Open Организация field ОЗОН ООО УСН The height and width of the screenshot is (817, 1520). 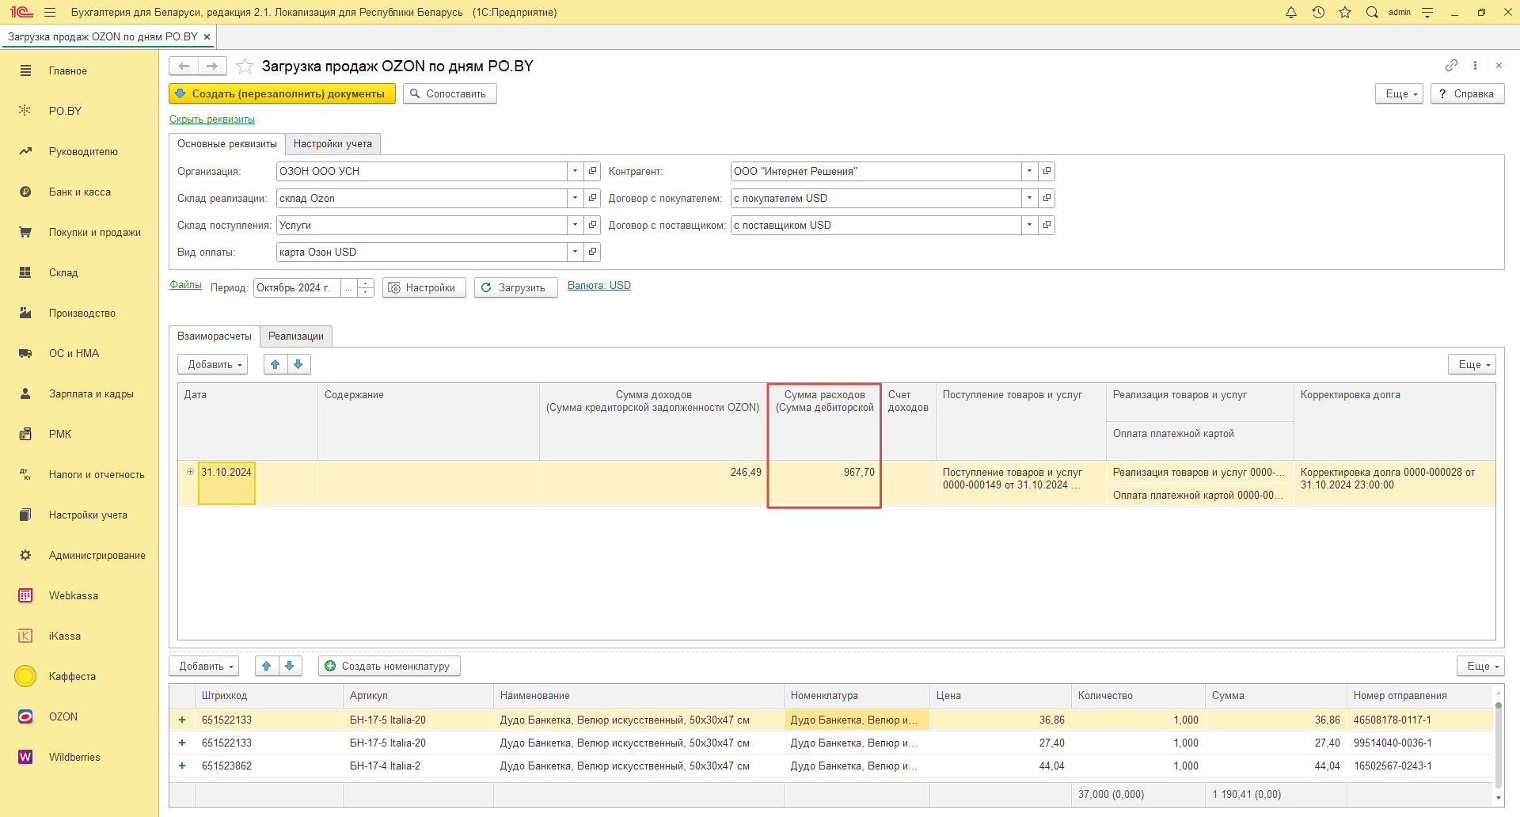point(421,171)
